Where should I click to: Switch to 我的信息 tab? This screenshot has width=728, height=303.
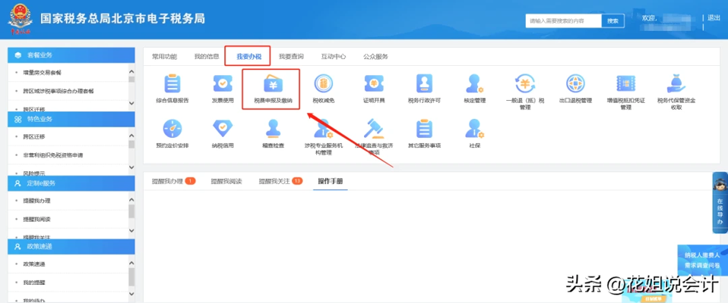click(x=207, y=57)
